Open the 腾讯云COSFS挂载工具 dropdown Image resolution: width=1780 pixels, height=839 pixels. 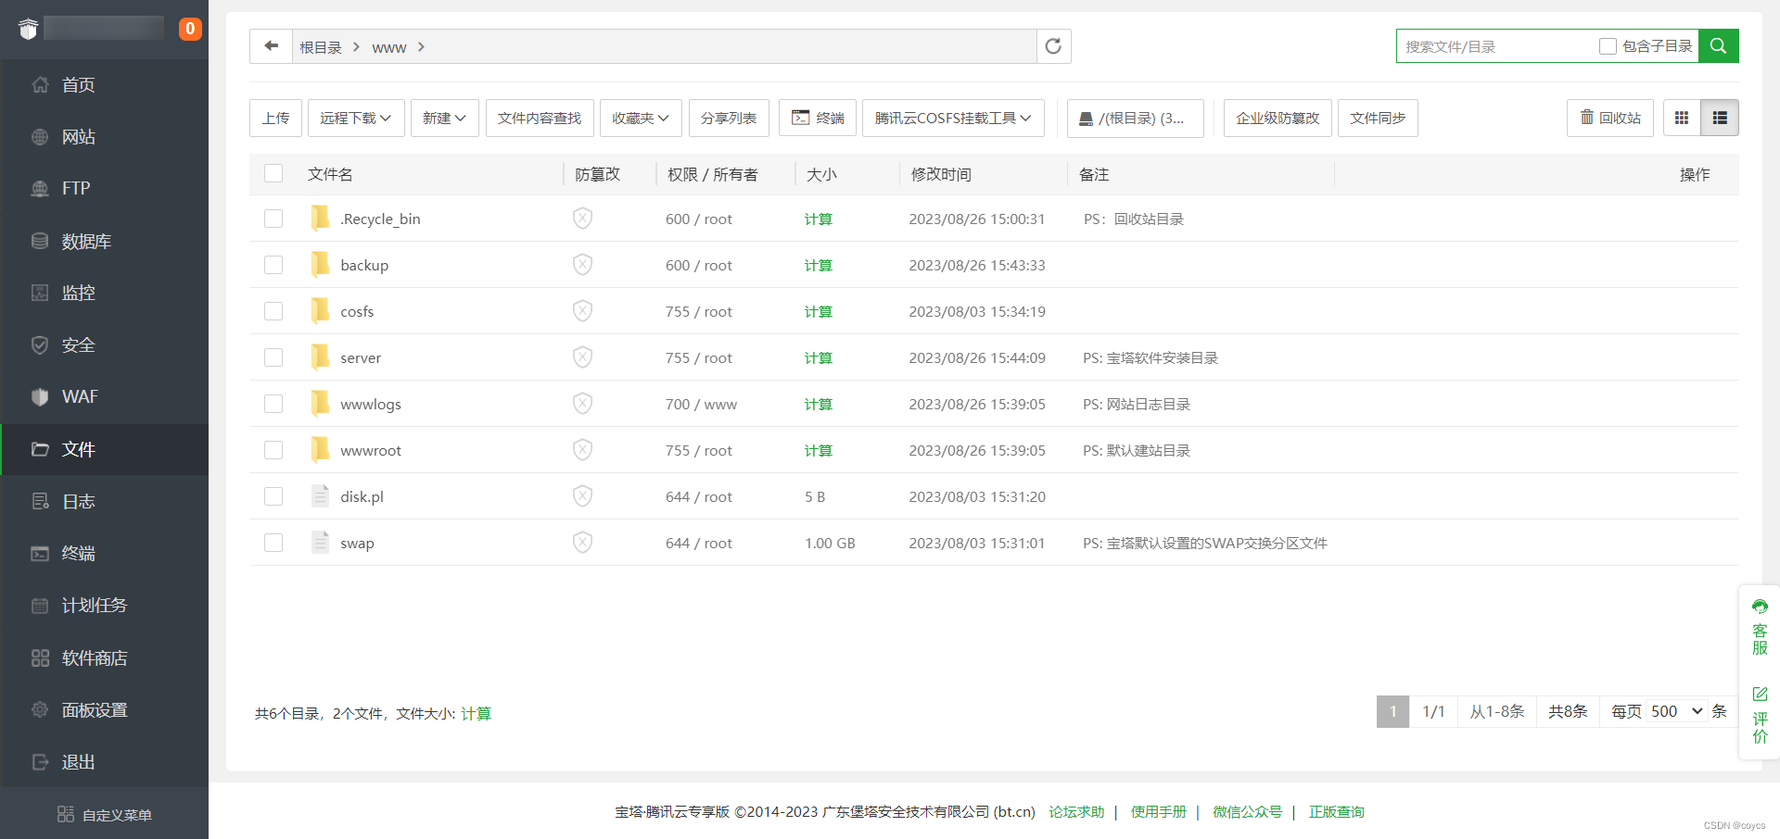point(953,118)
